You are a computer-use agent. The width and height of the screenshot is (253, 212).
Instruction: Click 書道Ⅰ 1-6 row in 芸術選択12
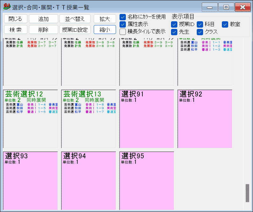click(x=32, y=112)
